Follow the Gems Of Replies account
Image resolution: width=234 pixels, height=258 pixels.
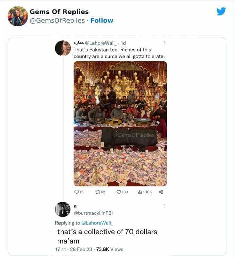tap(102, 20)
